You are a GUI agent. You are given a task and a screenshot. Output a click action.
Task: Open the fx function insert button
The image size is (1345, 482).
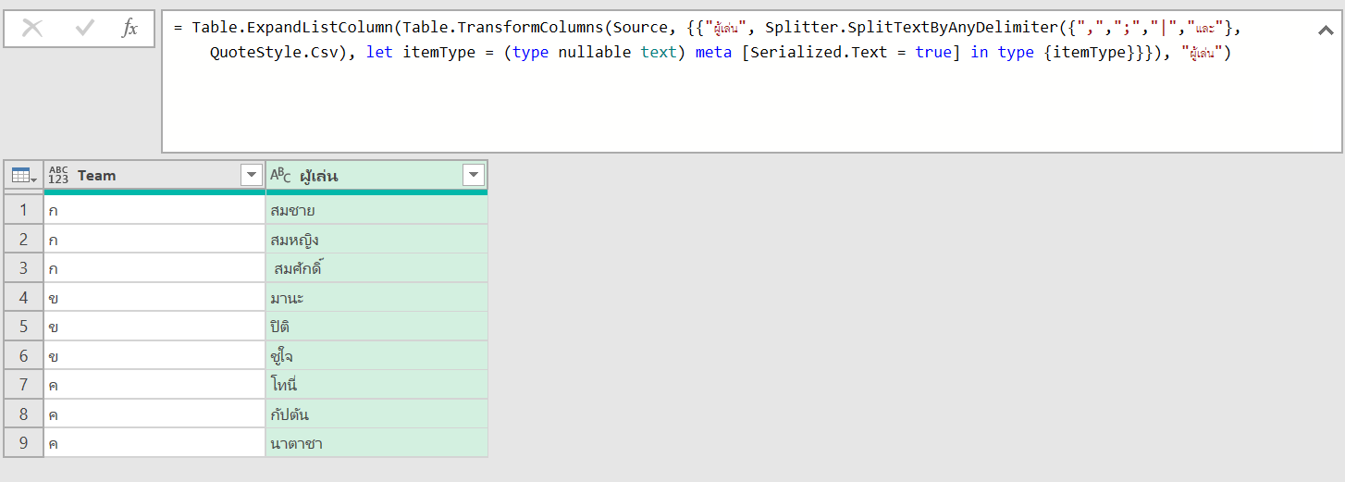point(130,29)
